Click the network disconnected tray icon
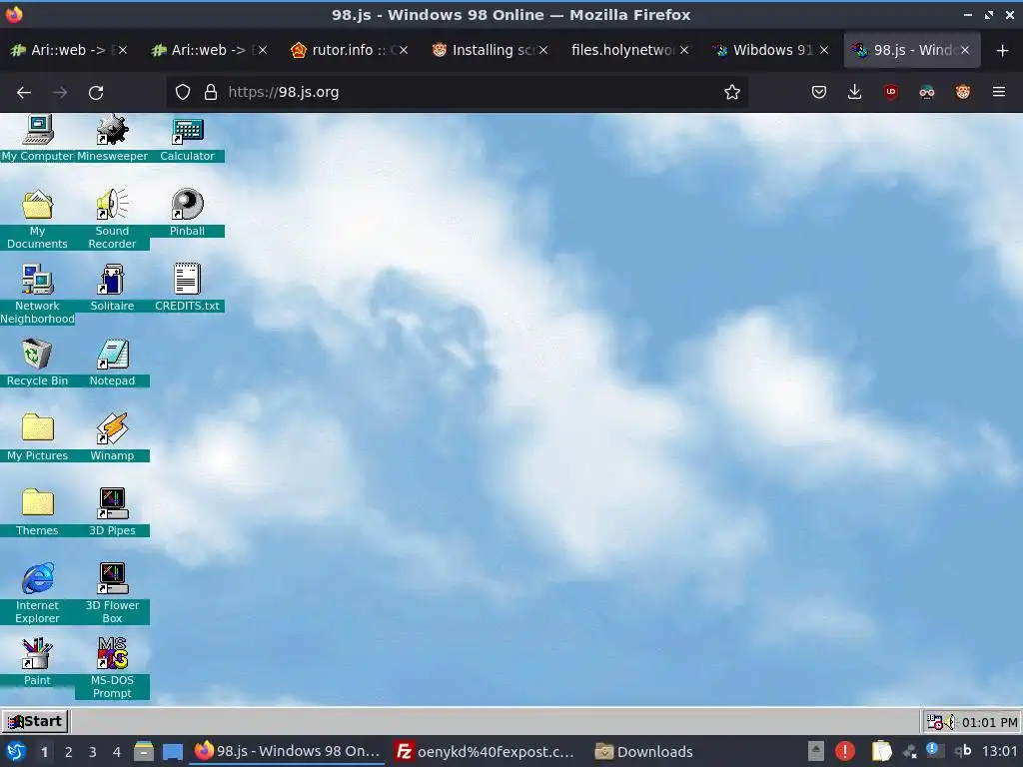The image size is (1023, 767). (910, 752)
